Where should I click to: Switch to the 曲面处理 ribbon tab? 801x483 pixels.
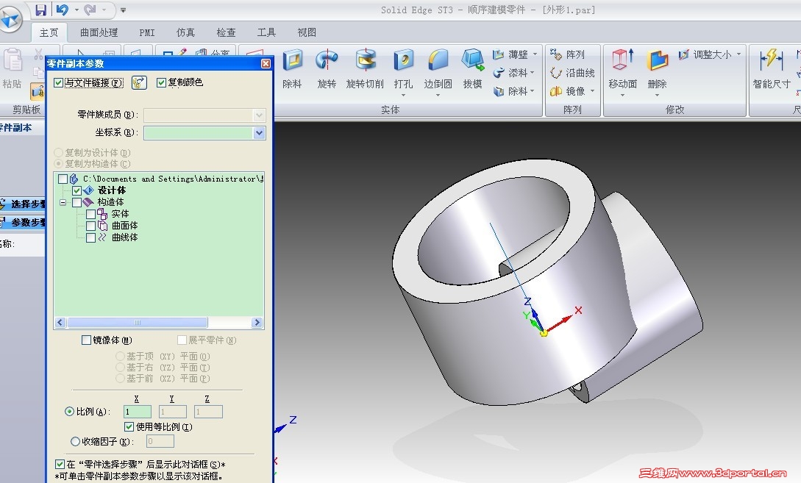click(x=99, y=32)
